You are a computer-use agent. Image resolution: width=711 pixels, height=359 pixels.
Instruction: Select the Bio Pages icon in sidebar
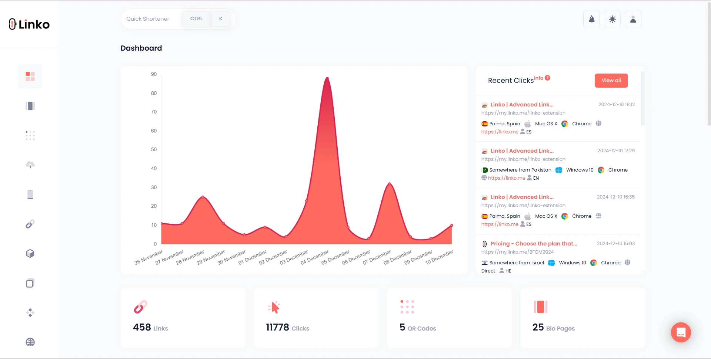[x=30, y=106]
